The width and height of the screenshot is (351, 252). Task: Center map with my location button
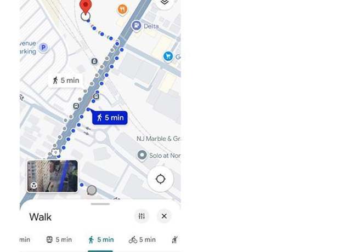coord(160,179)
